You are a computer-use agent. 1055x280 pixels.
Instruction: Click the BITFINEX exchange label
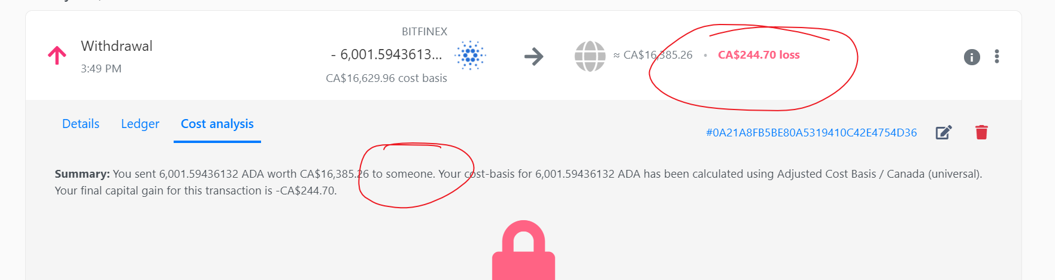click(x=425, y=32)
